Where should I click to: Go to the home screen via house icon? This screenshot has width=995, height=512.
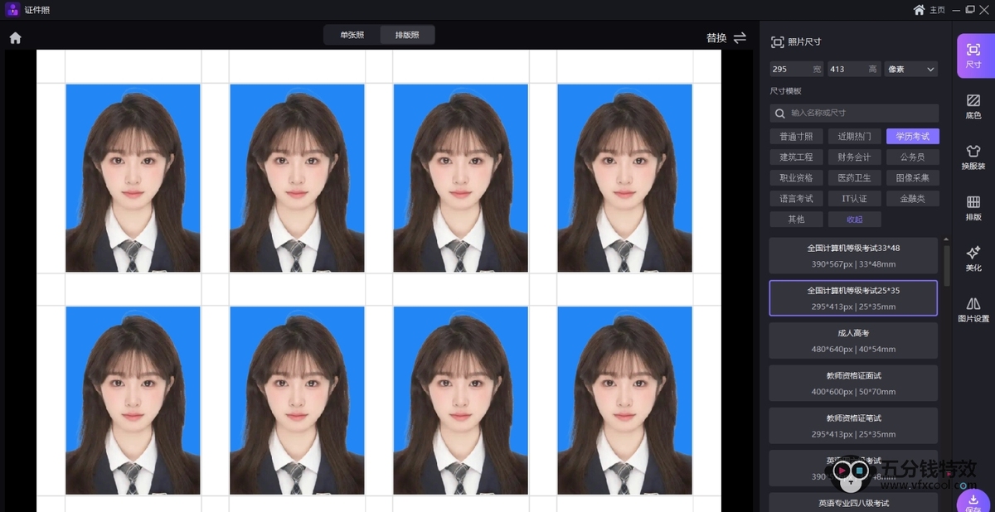[15, 37]
